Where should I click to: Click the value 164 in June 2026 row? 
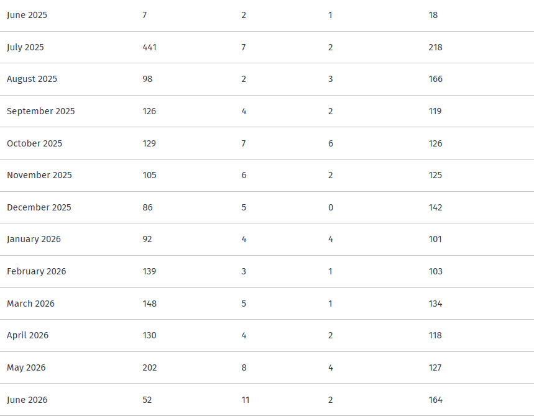(x=436, y=400)
